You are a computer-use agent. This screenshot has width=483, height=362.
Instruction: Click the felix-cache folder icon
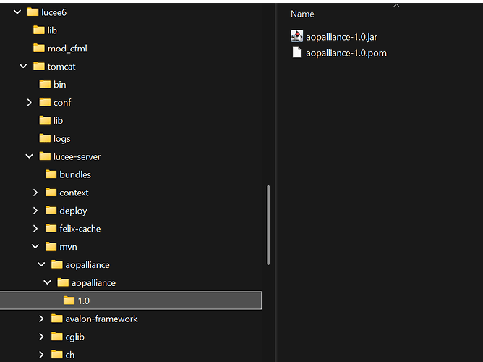(51, 229)
